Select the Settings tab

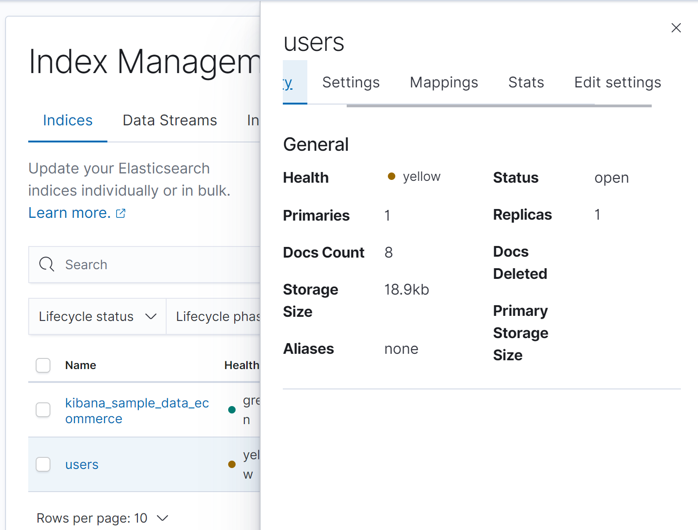351,82
